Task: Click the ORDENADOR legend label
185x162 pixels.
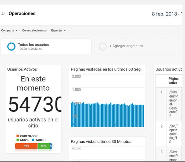Action: [x=29, y=136]
